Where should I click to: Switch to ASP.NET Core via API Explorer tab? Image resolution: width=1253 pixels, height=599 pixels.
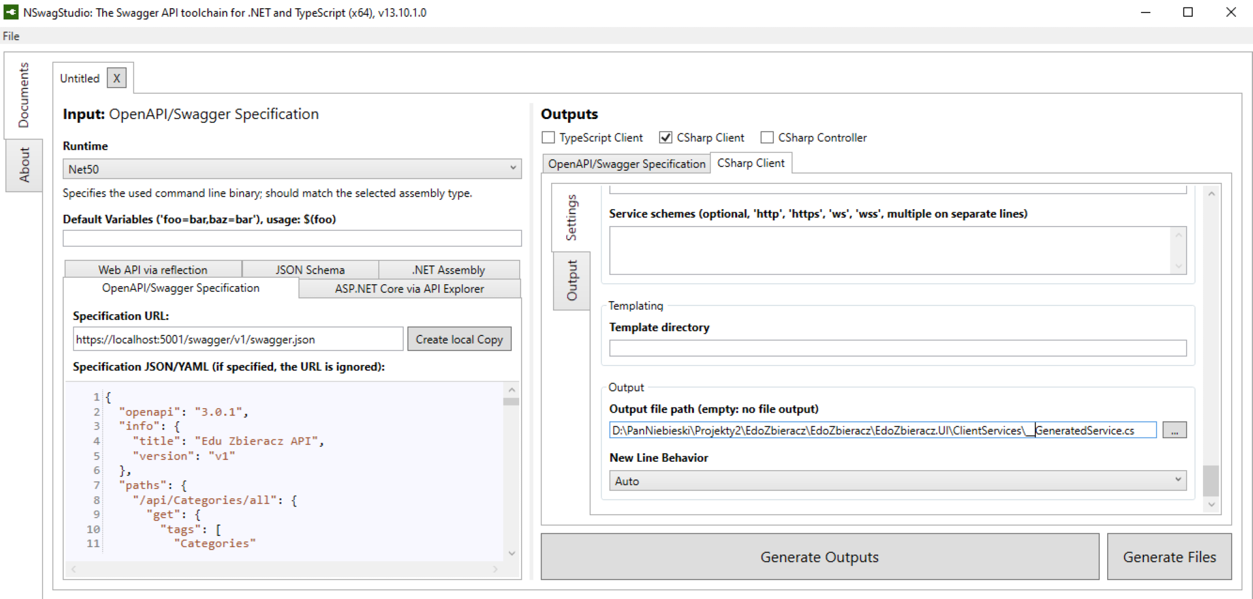[x=410, y=289]
